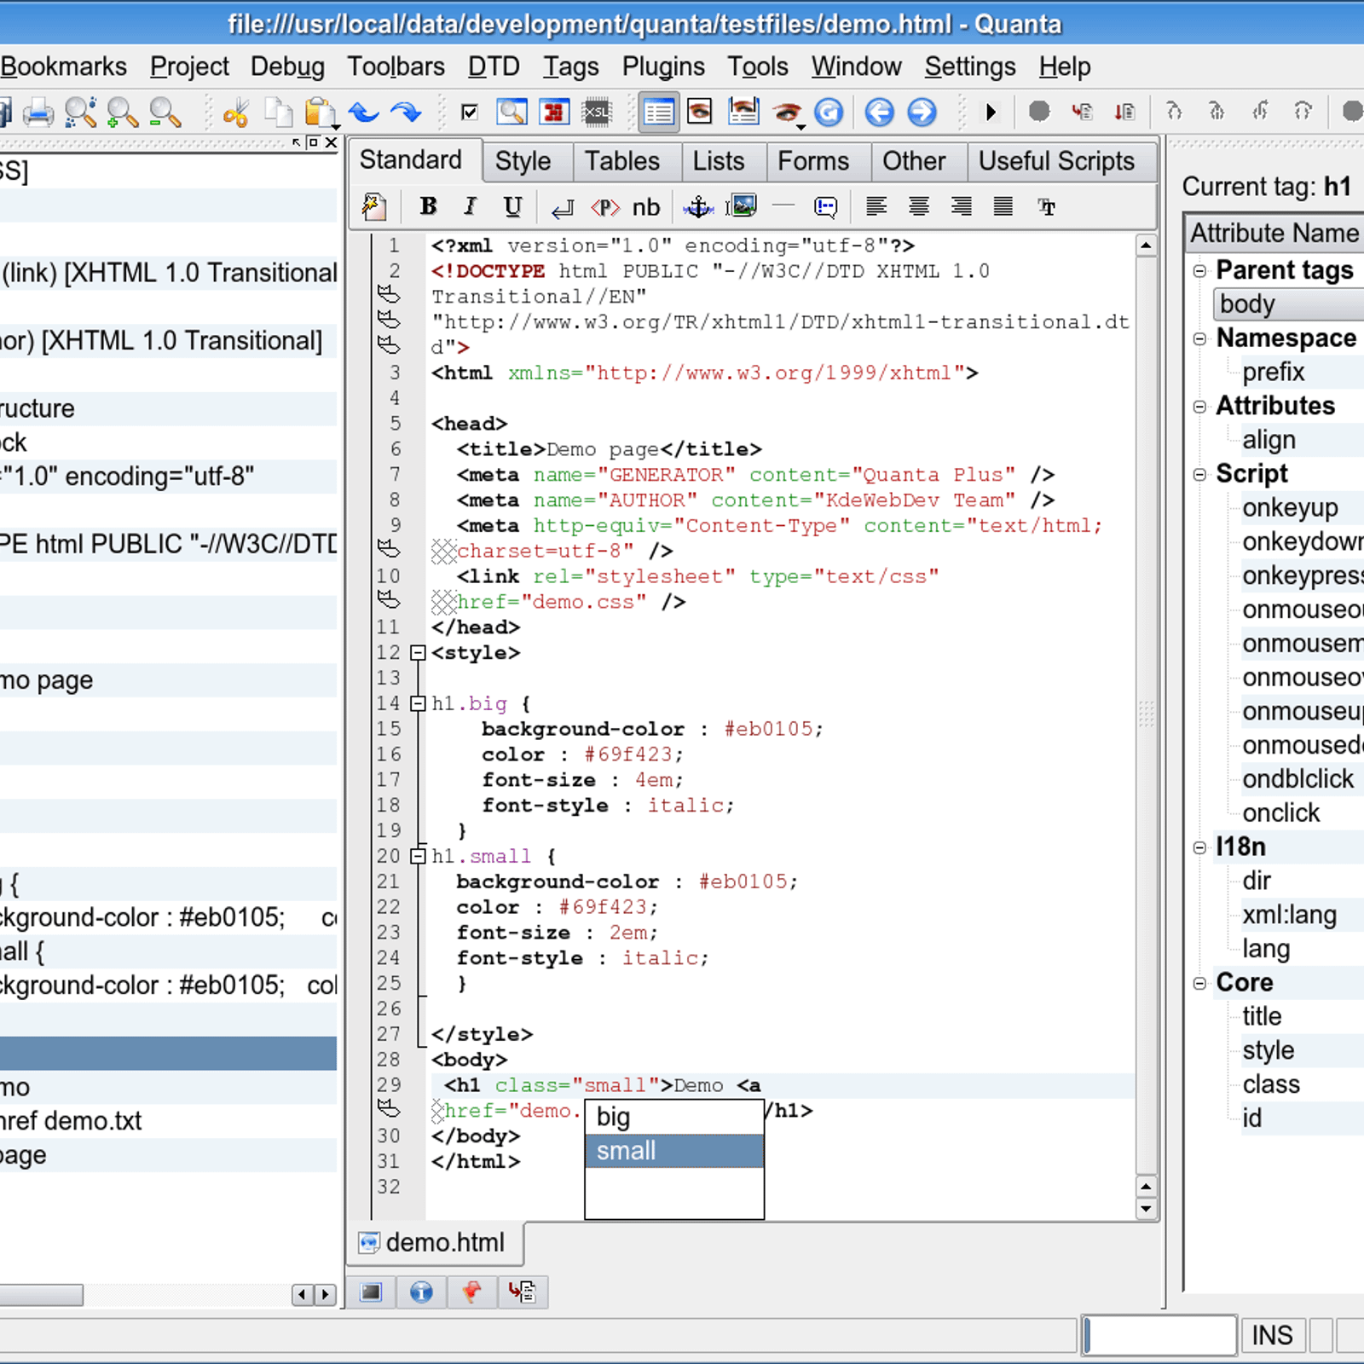Select the xml:lang attribute row

(1289, 916)
